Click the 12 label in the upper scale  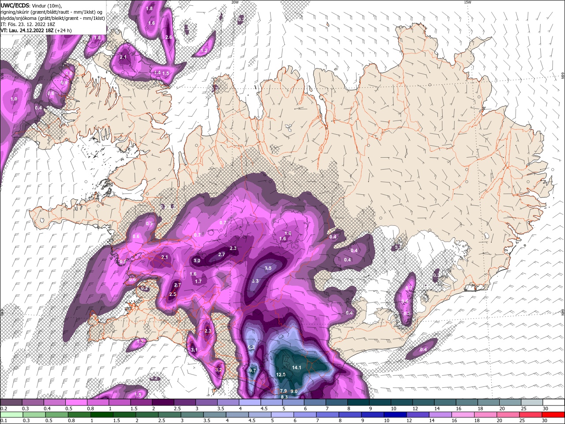(x=415, y=409)
